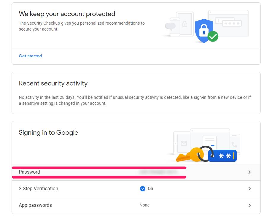The height and width of the screenshot is (216, 269).
Task: Click the blue 2-Step Verification checkmark icon
Action: coord(143,189)
